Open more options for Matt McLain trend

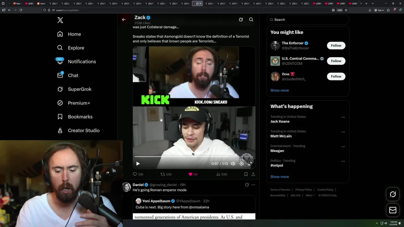(x=343, y=132)
